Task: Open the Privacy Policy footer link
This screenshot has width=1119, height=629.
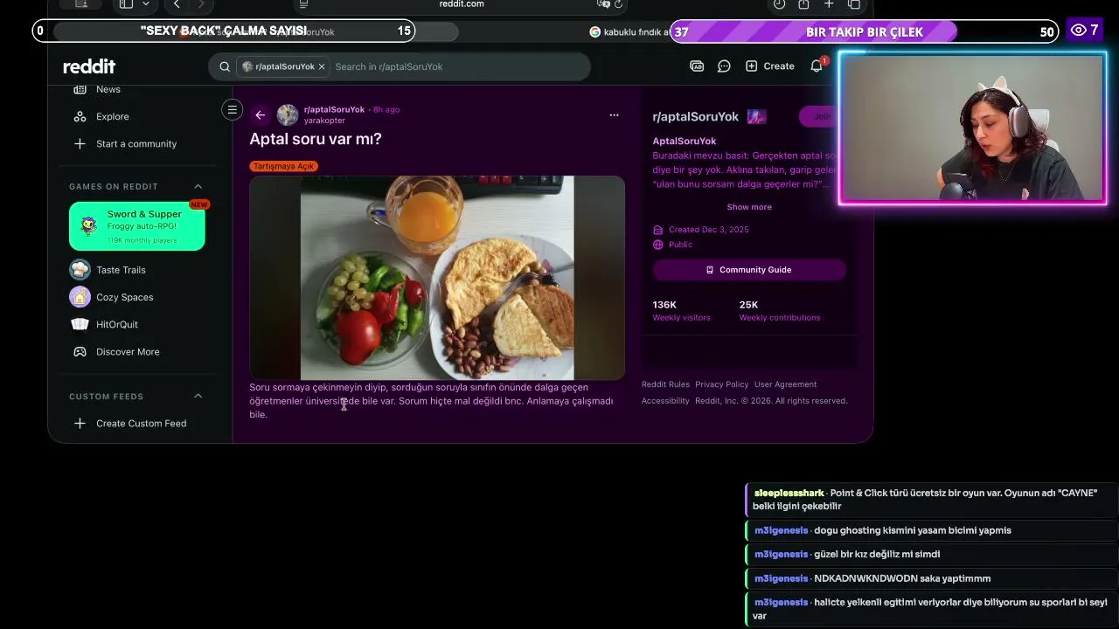Action: click(x=722, y=384)
